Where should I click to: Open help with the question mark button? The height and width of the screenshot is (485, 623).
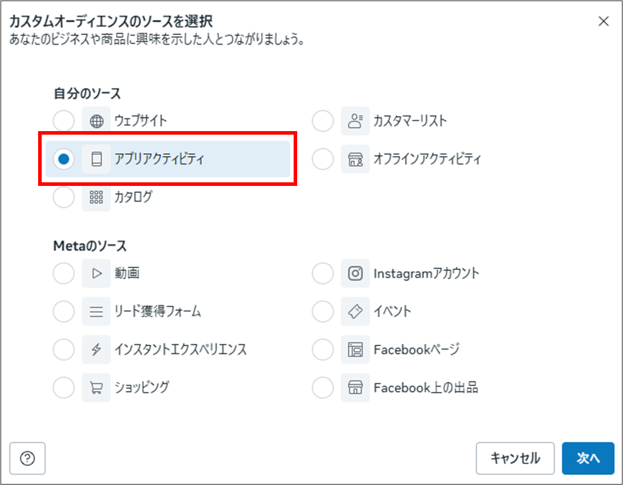[x=27, y=458]
